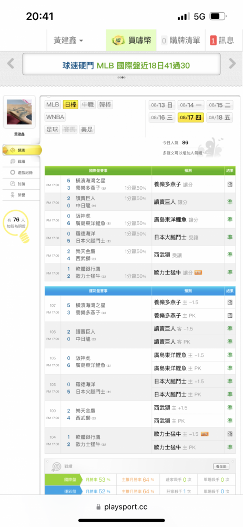The width and height of the screenshot is (243, 527).
Task: Switch to the 中職 league tab
Action: coord(88,104)
